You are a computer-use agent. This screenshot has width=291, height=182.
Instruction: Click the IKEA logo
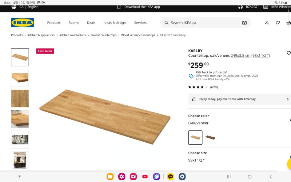point(23,23)
